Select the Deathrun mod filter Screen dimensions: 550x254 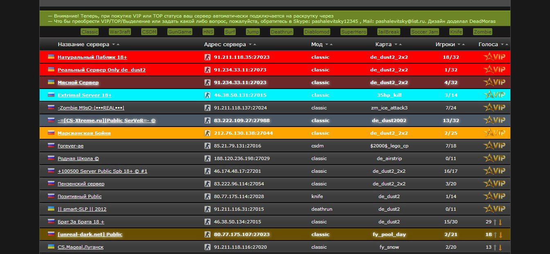click(x=282, y=32)
